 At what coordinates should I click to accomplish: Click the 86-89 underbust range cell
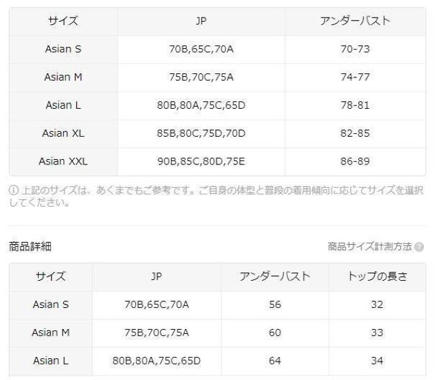tap(354, 161)
